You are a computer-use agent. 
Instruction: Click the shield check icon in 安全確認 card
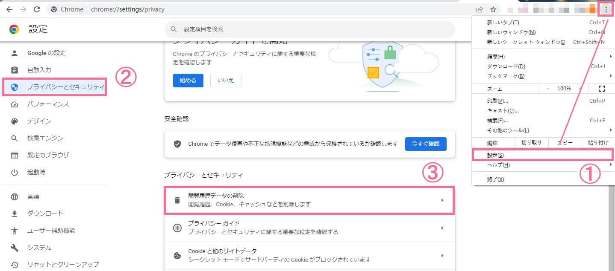point(177,144)
